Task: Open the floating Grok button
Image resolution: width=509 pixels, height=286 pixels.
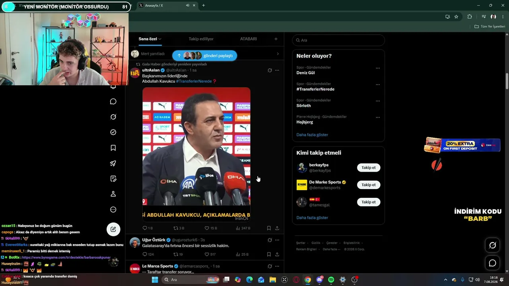Action: pos(492,245)
